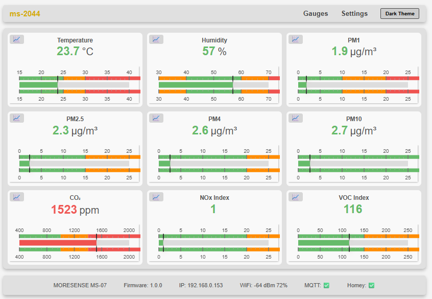Open the Temperature chart icon
This screenshot has width=432, height=299.
pos(17,39)
